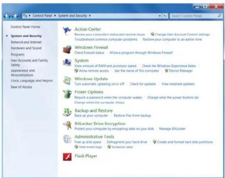
Task: Click Back up your computer link
Action: (x=91, y=115)
